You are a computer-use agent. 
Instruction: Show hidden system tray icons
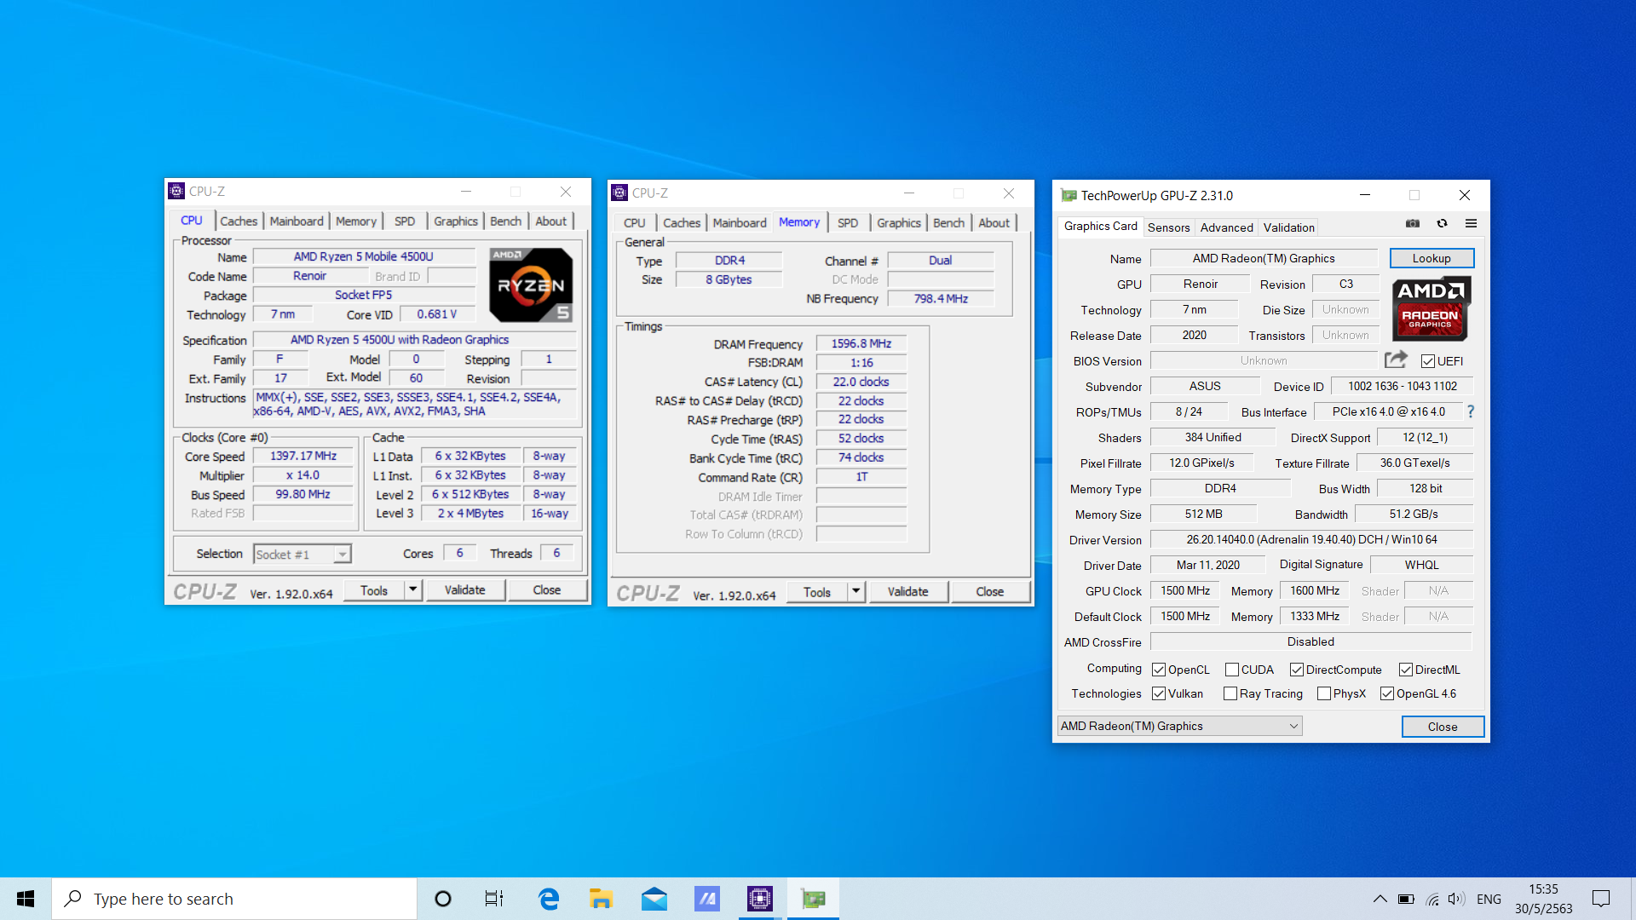[x=1380, y=899]
